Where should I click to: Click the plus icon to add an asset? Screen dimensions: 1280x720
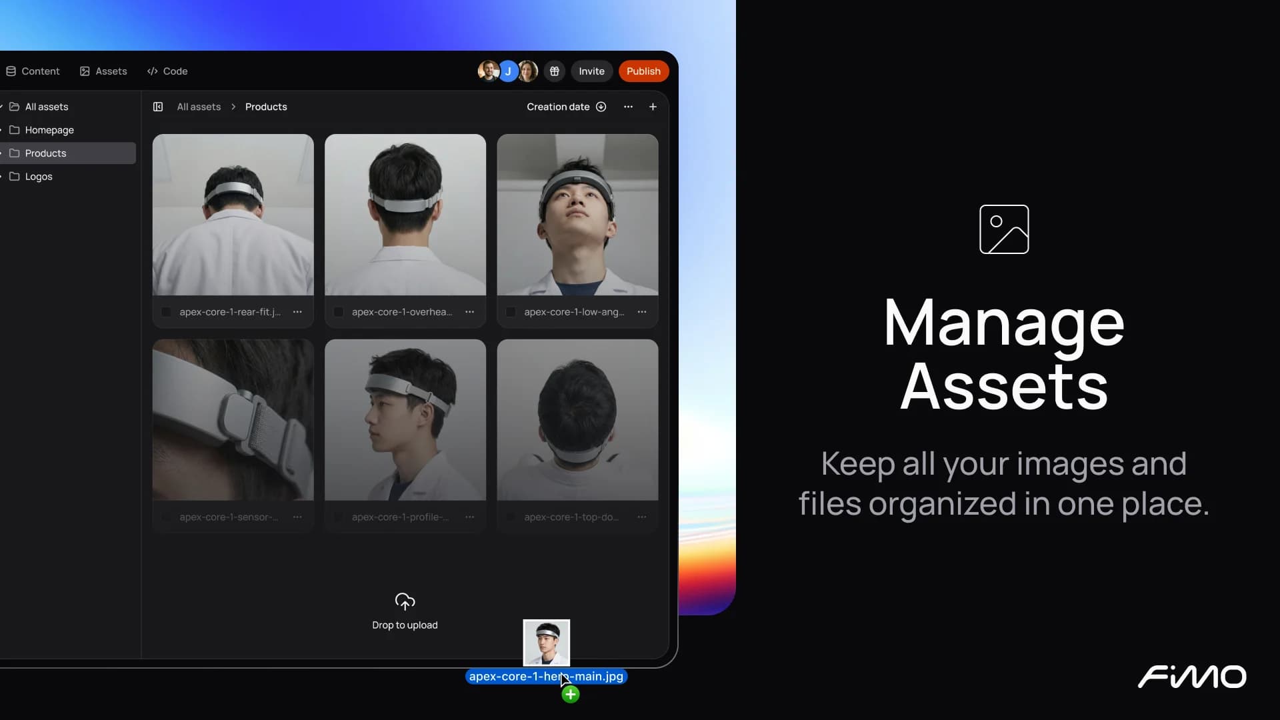[x=653, y=107]
